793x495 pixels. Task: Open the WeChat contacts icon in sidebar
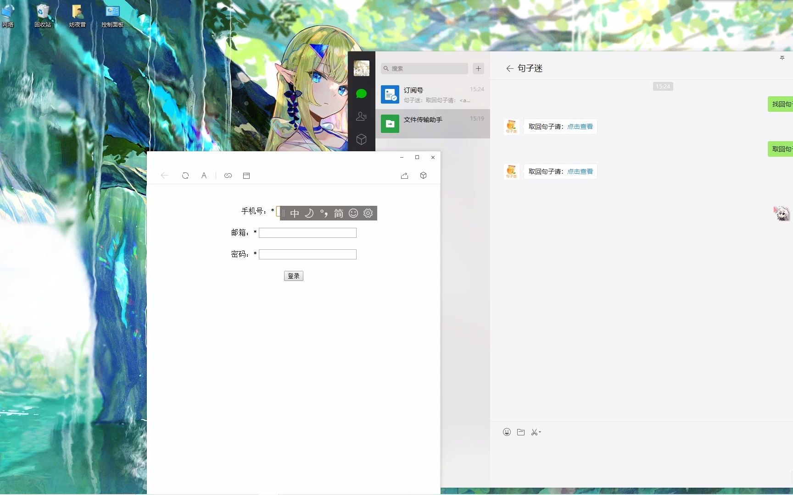(x=362, y=116)
